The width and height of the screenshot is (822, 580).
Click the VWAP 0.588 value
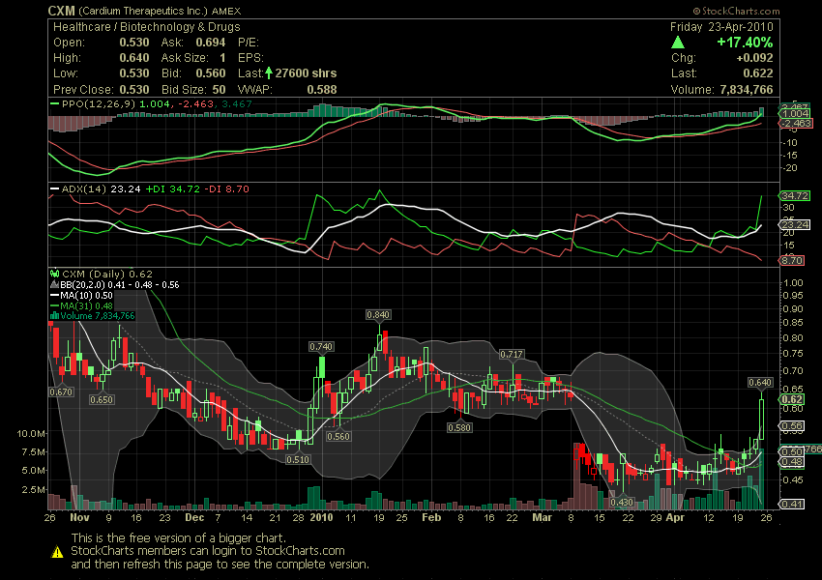(322, 90)
